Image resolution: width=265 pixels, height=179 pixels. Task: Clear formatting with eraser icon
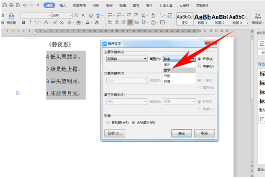(91, 16)
